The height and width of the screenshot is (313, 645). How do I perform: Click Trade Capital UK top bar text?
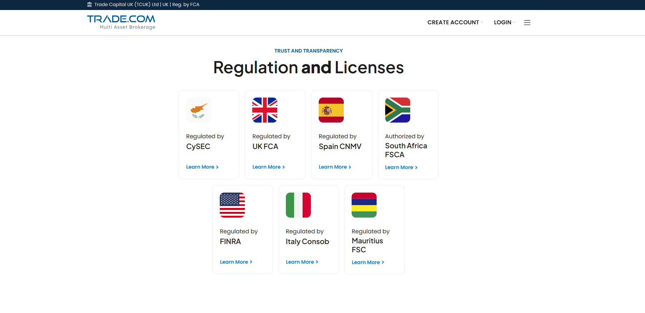pos(147,5)
